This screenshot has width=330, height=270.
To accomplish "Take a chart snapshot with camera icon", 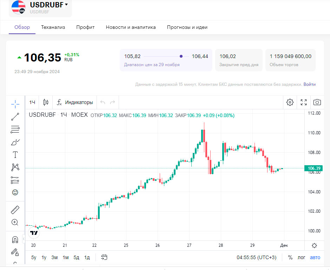I will pyautogui.click(x=317, y=102).
